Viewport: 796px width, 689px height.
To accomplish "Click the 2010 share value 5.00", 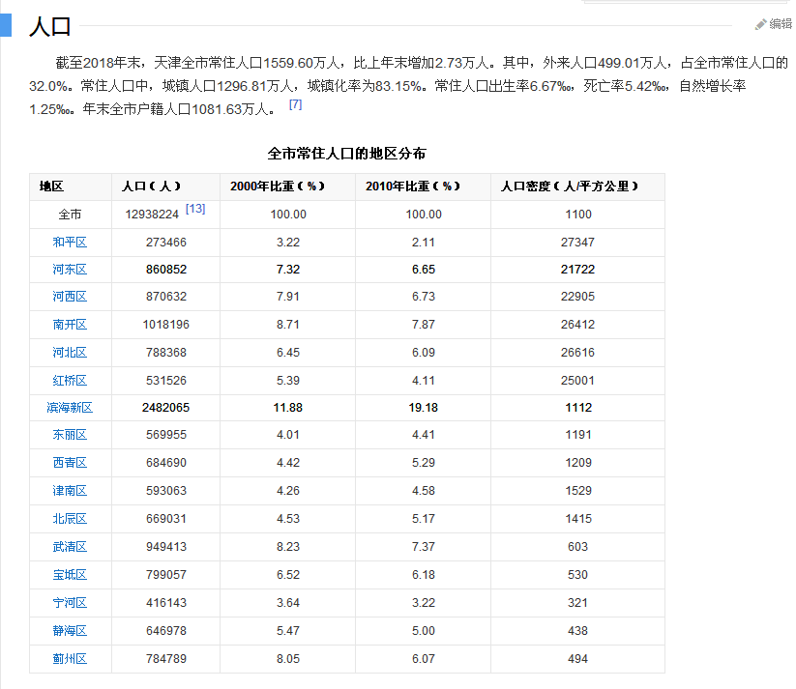I will (424, 631).
